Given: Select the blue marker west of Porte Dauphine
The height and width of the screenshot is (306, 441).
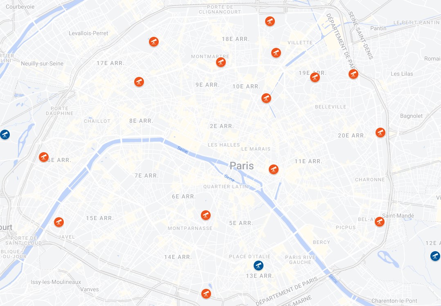Looking at the screenshot, I should (4, 135).
